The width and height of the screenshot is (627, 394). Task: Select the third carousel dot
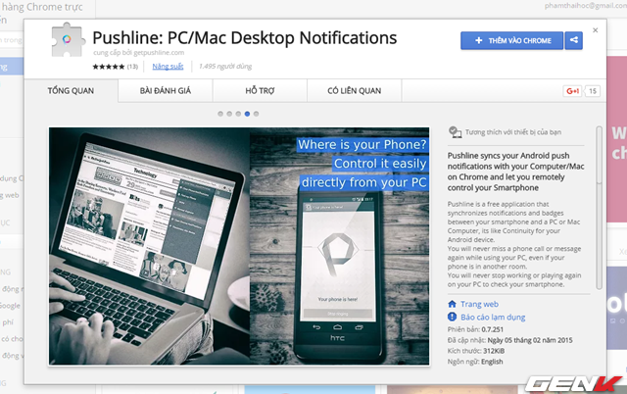238,114
